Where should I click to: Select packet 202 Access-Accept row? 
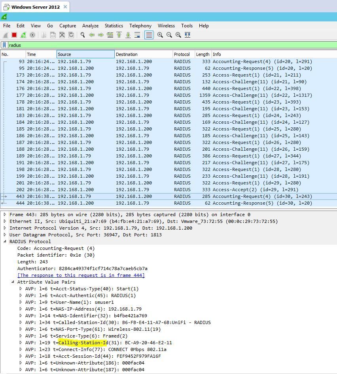click(x=158, y=190)
